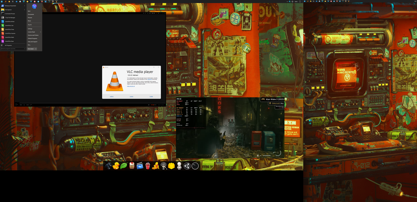Launch Command Prompt from Start menu
Screen dimensions: 417x202
13,14
